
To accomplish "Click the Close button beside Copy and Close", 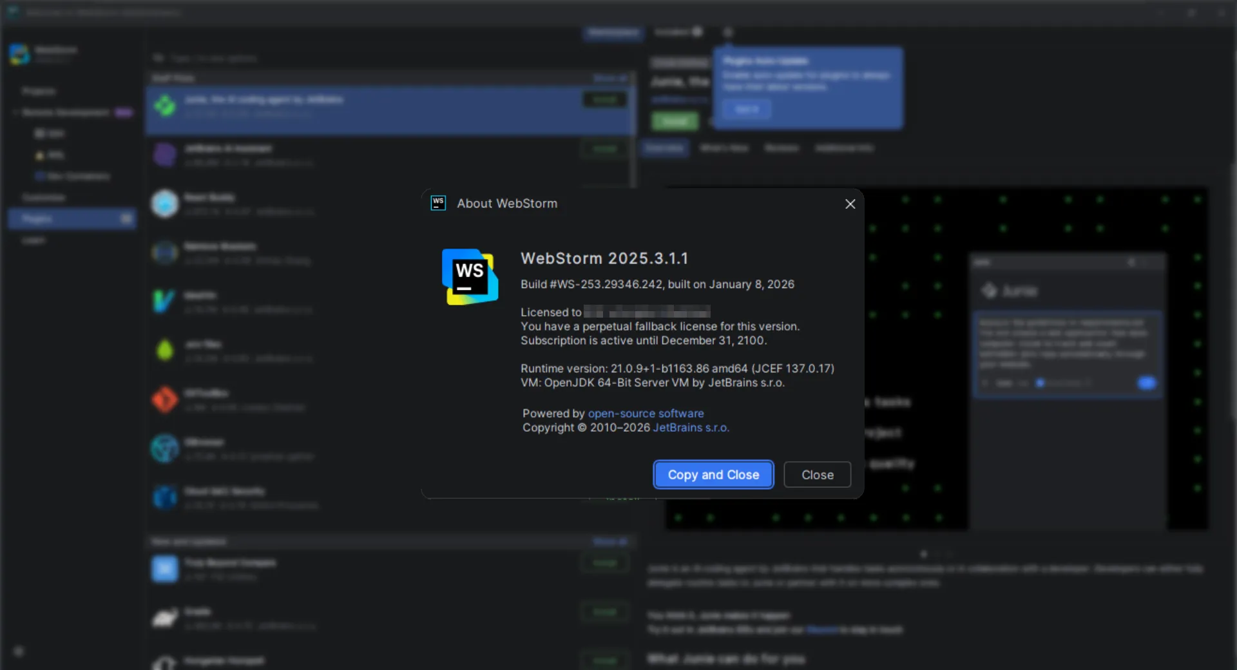I will (x=818, y=475).
